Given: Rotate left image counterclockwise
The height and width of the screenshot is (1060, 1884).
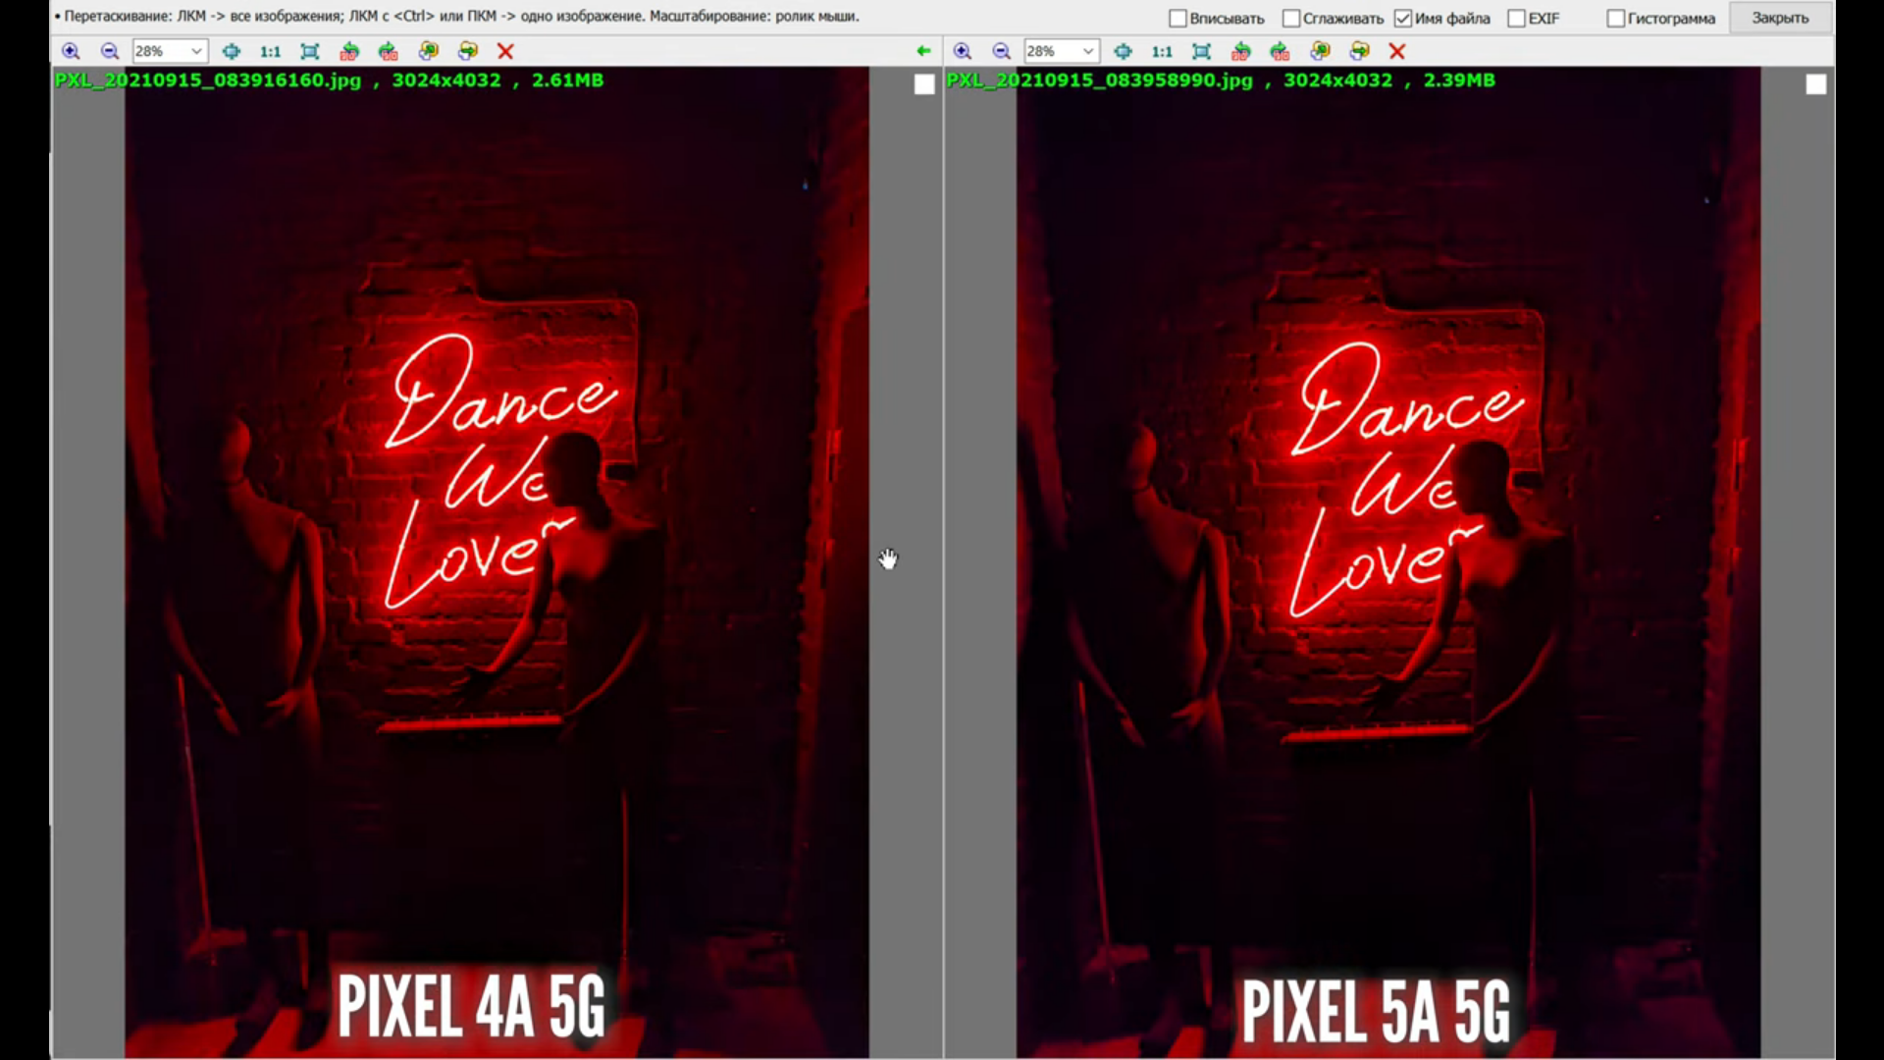Looking at the screenshot, I should point(349,51).
